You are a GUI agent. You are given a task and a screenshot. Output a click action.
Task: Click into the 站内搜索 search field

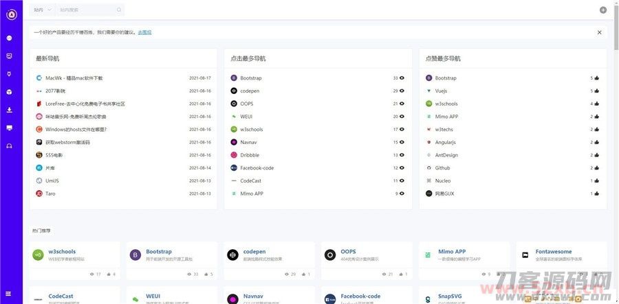86,10
